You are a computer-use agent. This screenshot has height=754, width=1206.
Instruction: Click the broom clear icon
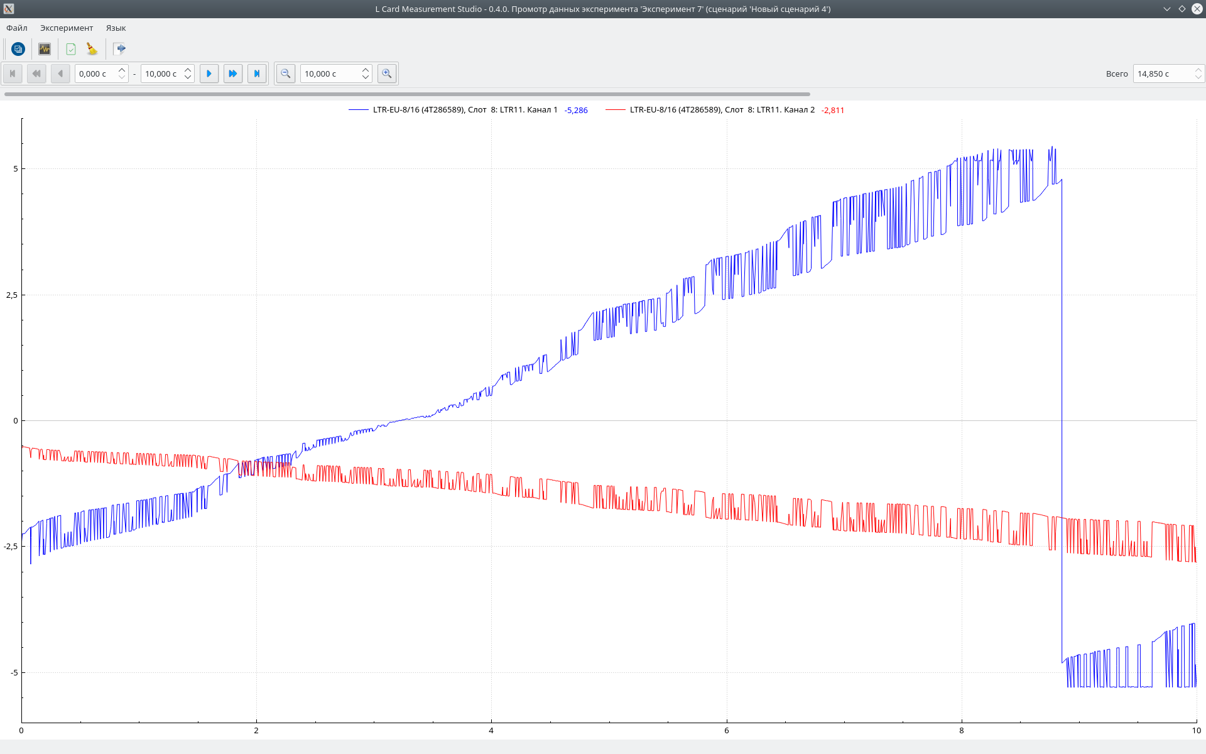click(x=92, y=48)
